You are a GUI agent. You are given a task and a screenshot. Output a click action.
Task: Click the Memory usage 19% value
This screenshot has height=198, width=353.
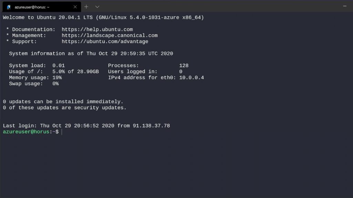[57, 78]
